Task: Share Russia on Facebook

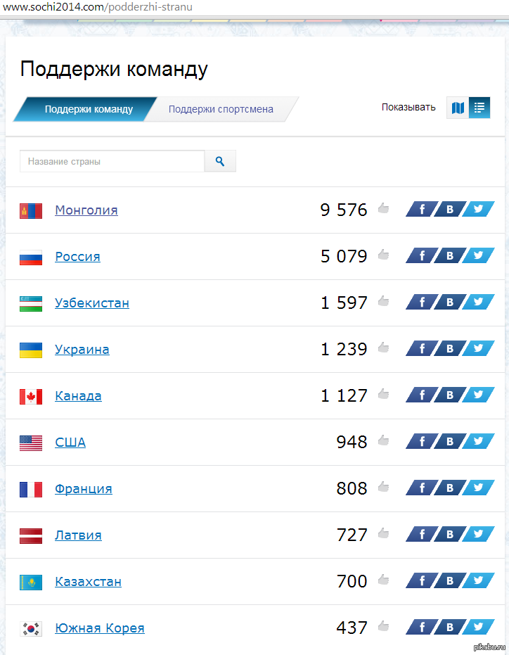Action: (421, 255)
